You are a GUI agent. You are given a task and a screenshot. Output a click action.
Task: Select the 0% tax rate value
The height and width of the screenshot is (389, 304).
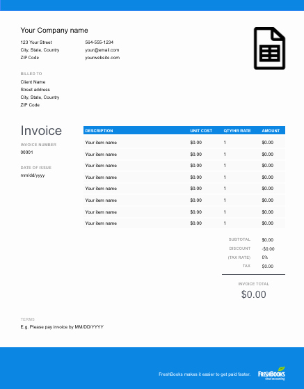(264, 257)
